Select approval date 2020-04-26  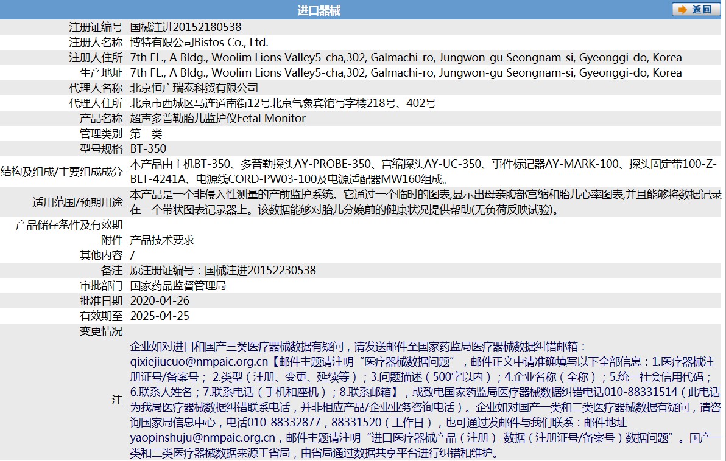tap(160, 301)
